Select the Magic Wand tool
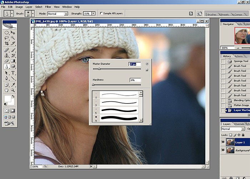Viewport: 250px width, 179px height. pos(13,38)
